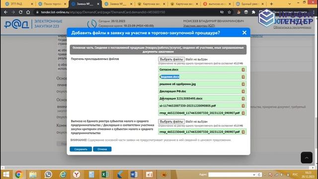This screenshot has height=179, width=318.
Task: Click the scroll-to-top arrow button
Action: (307, 158)
